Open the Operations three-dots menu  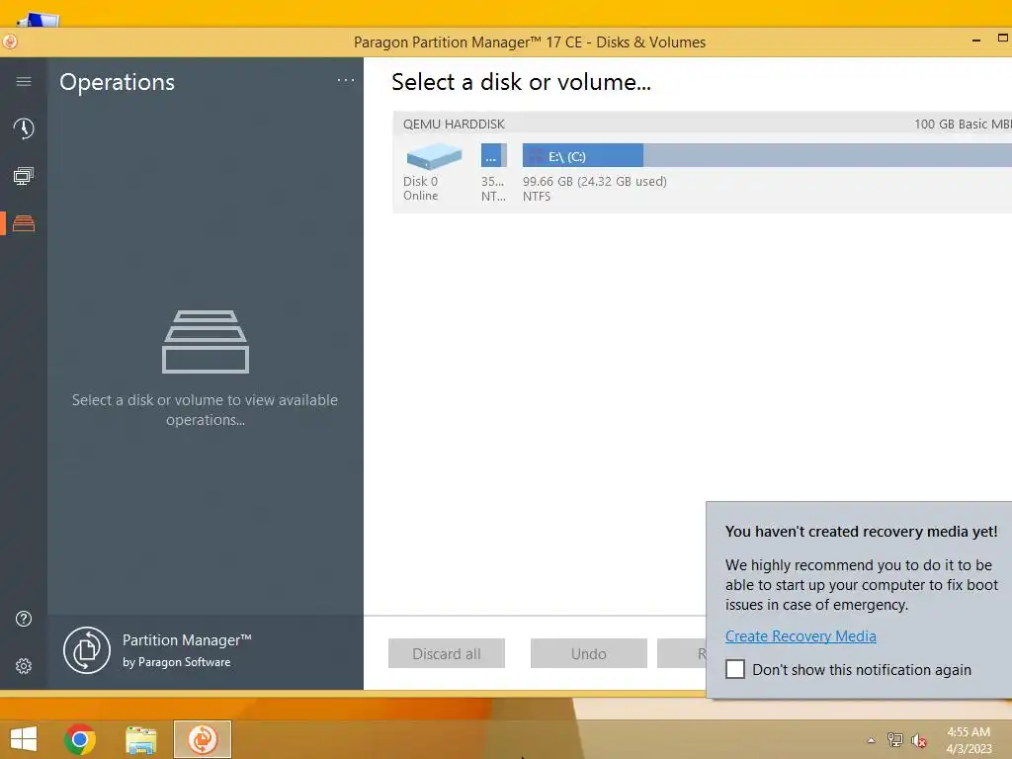[346, 81]
